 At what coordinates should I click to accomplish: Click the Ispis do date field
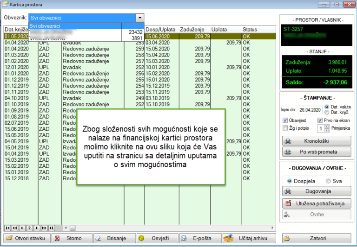click(x=310, y=110)
